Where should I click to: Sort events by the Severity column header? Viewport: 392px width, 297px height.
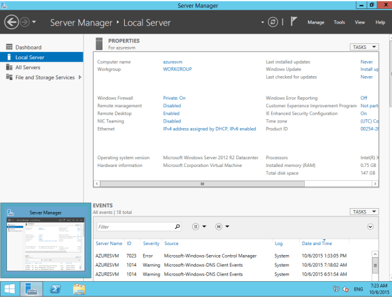[x=151, y=243]
